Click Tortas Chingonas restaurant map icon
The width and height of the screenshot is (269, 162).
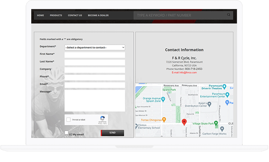point(164,119)
